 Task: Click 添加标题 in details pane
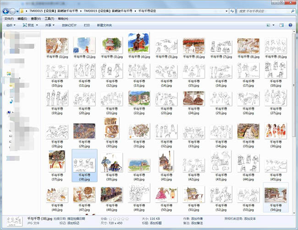click(x=155, y=223)
